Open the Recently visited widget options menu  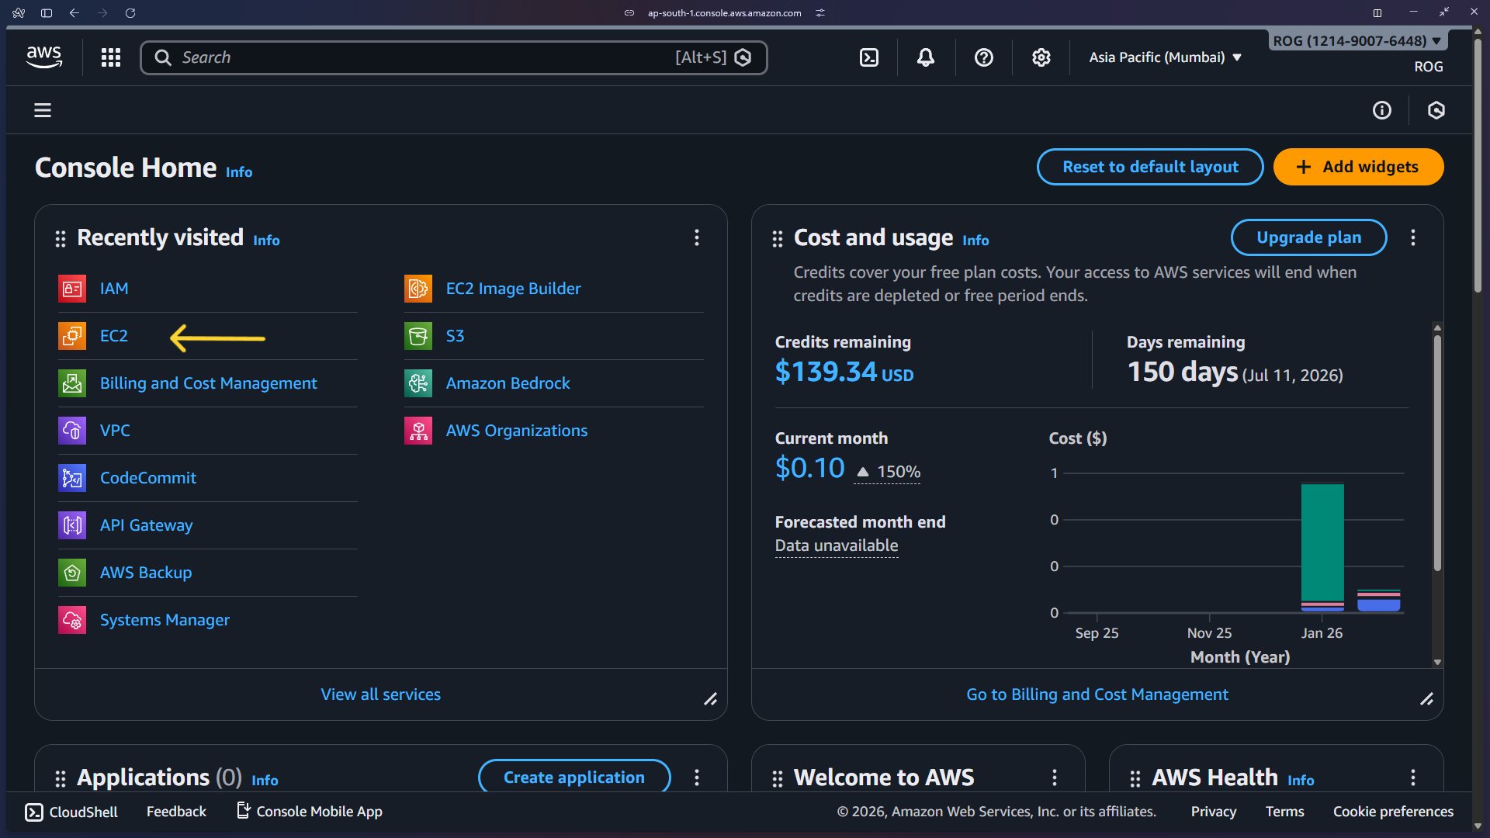click(697, 237)
